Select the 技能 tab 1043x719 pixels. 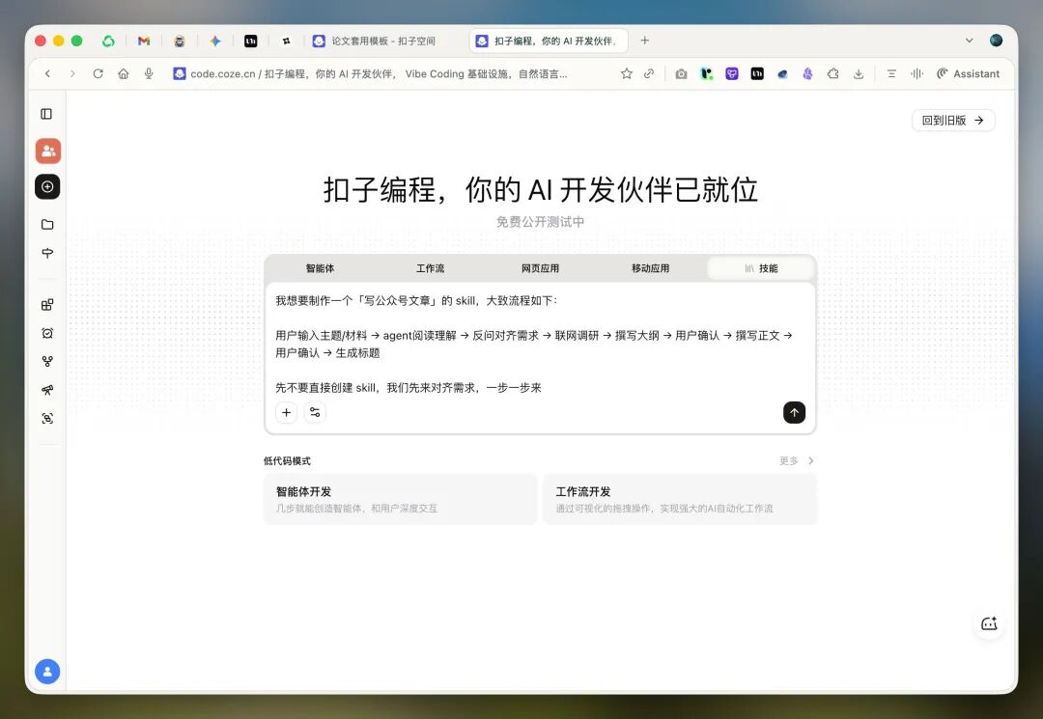[761, 268]
